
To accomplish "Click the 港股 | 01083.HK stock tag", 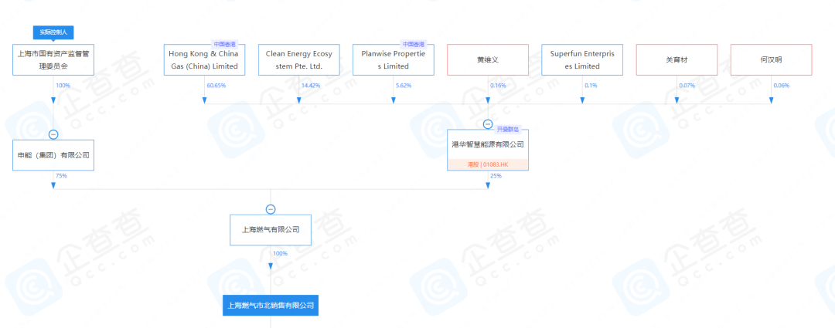I will pos(488,165).
